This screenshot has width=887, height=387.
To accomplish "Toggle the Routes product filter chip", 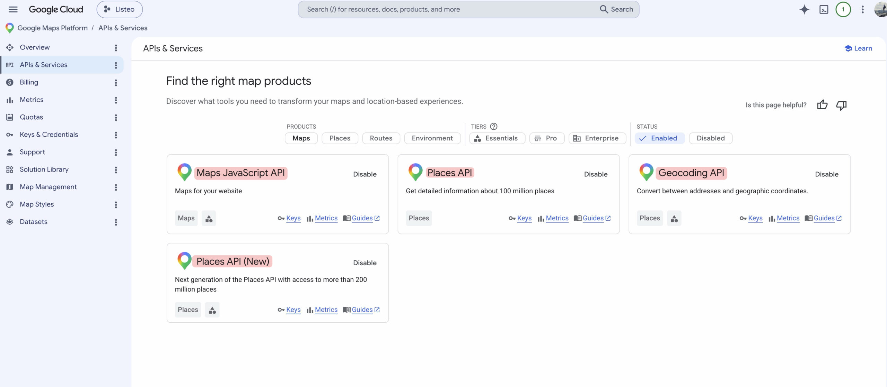I will click(381, 138).
